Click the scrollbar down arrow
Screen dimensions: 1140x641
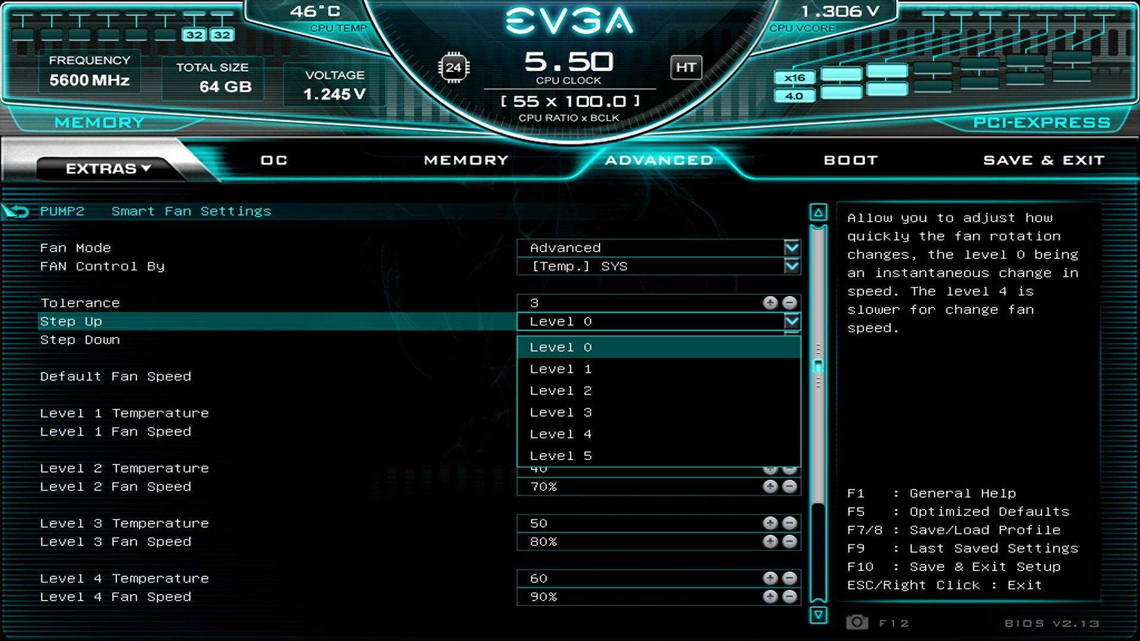[x=818, y=616]
